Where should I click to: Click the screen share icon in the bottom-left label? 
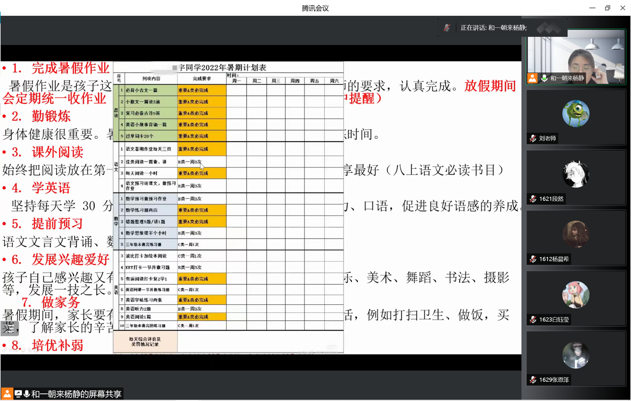18,394
